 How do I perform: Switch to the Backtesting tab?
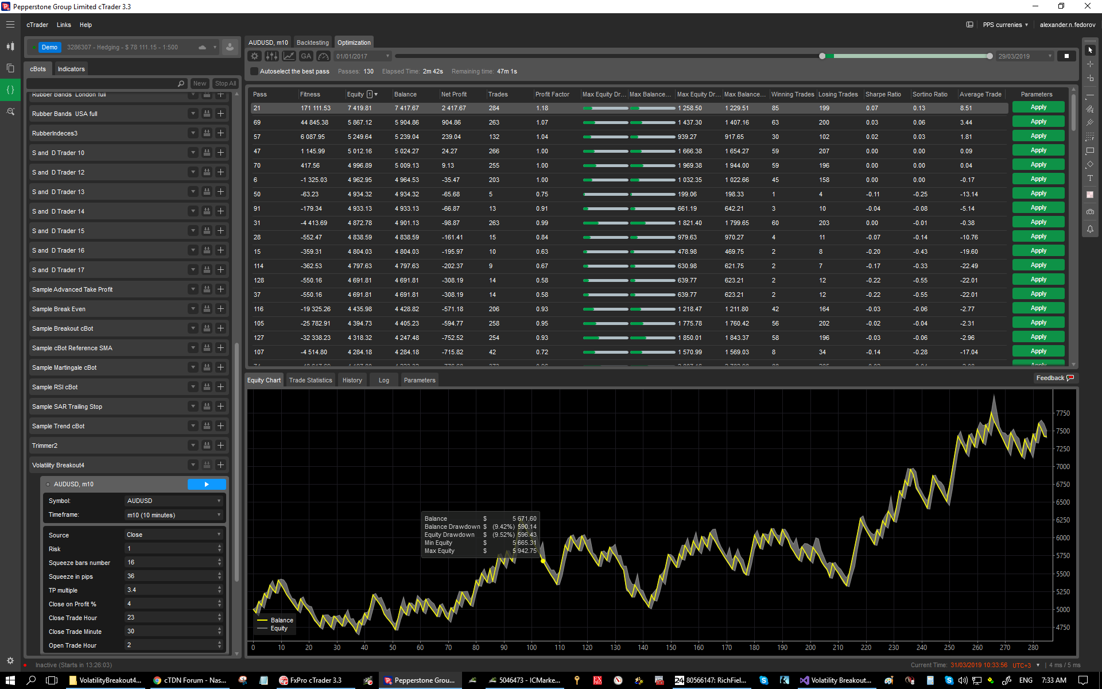point(313,42)
